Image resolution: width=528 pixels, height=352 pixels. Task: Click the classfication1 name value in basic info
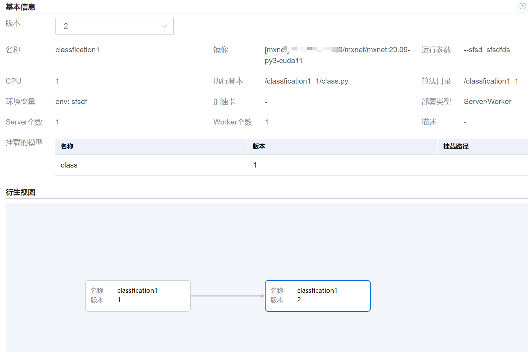coord(77,50)
